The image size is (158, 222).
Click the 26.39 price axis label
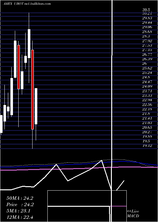[x=147, y=59]
